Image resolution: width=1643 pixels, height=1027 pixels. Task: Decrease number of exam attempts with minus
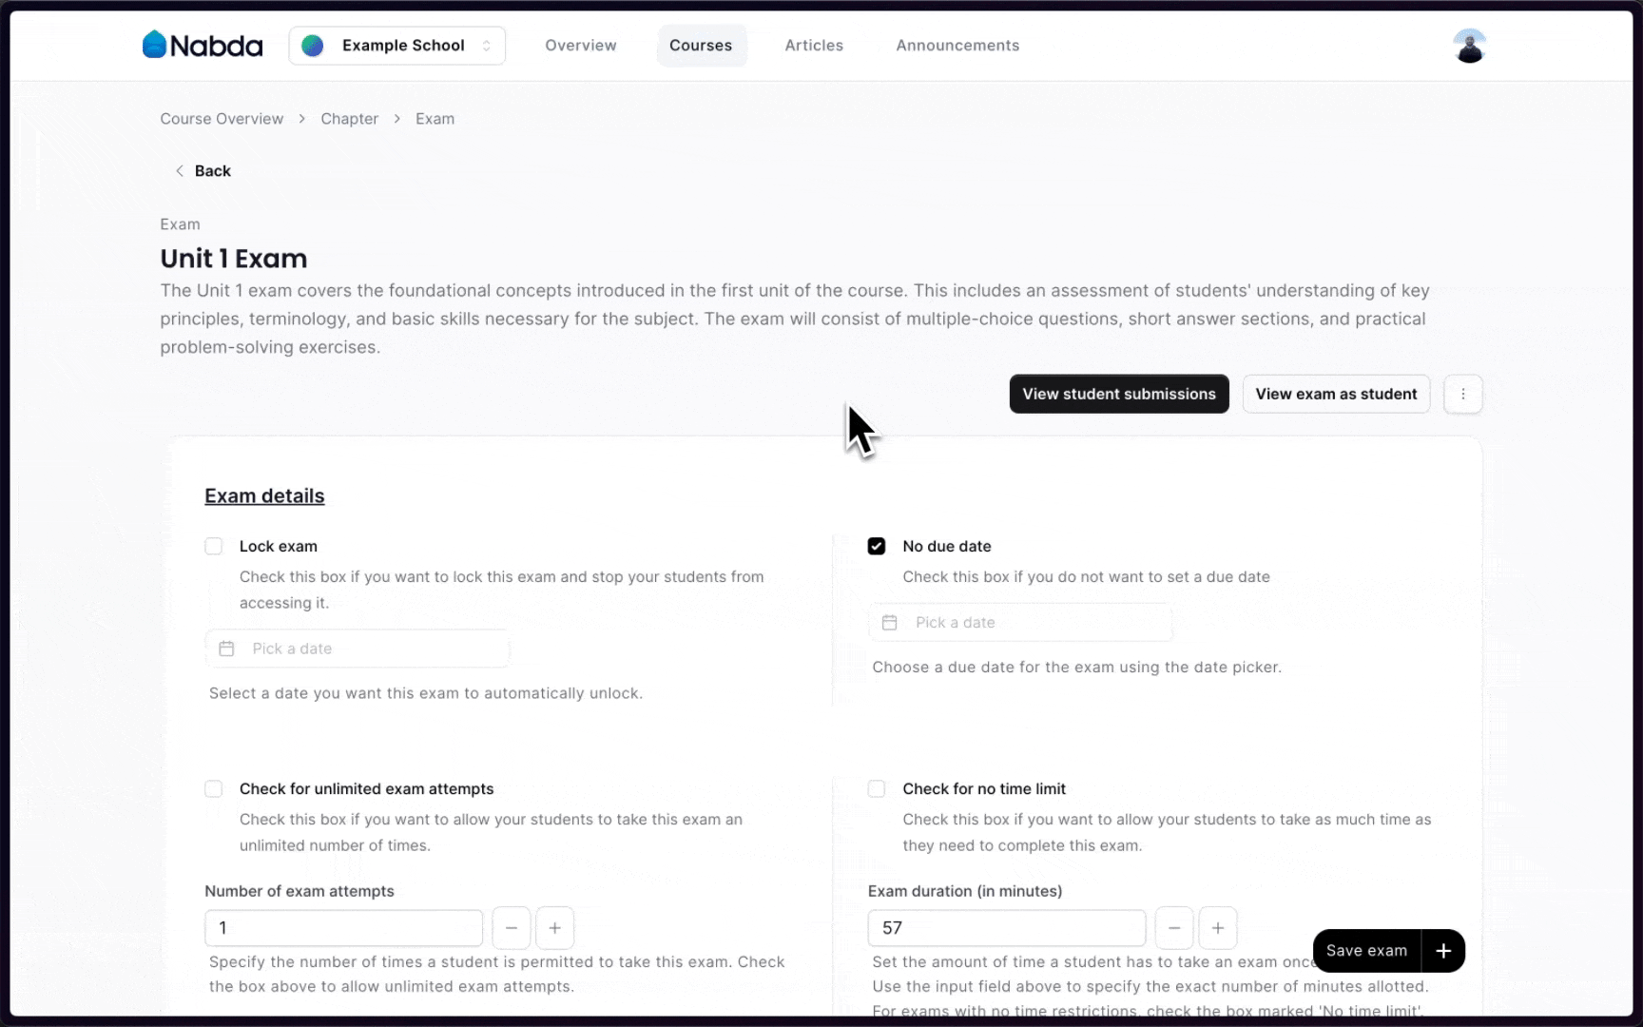tap(512, 928)
